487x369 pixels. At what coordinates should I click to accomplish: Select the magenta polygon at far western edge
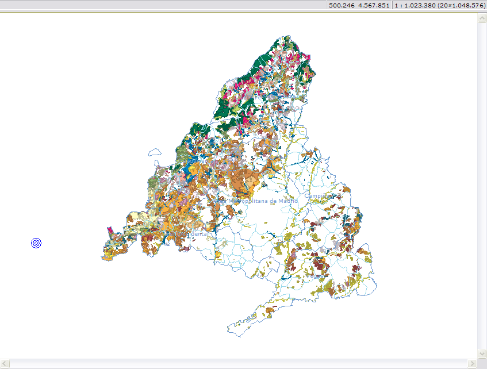point(109,230)
